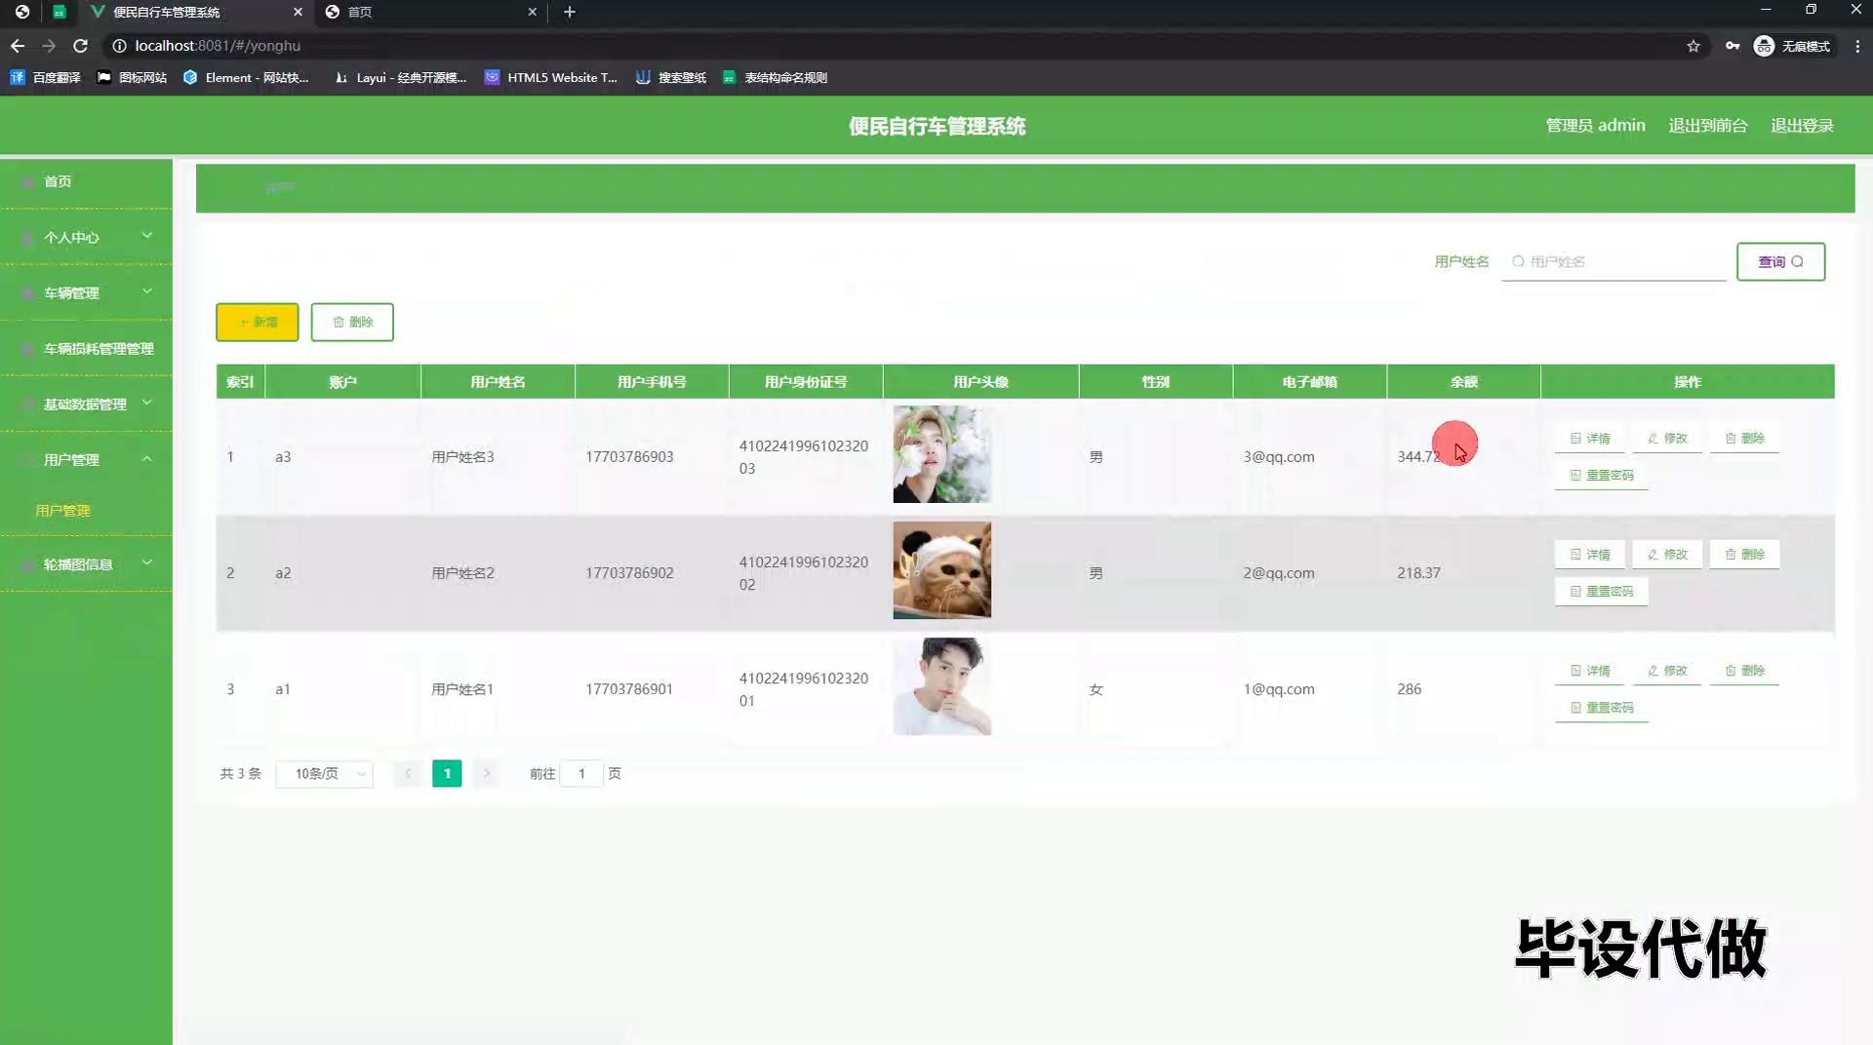
Task: Click the balance value 286
Action: (x=1409, y=689)
